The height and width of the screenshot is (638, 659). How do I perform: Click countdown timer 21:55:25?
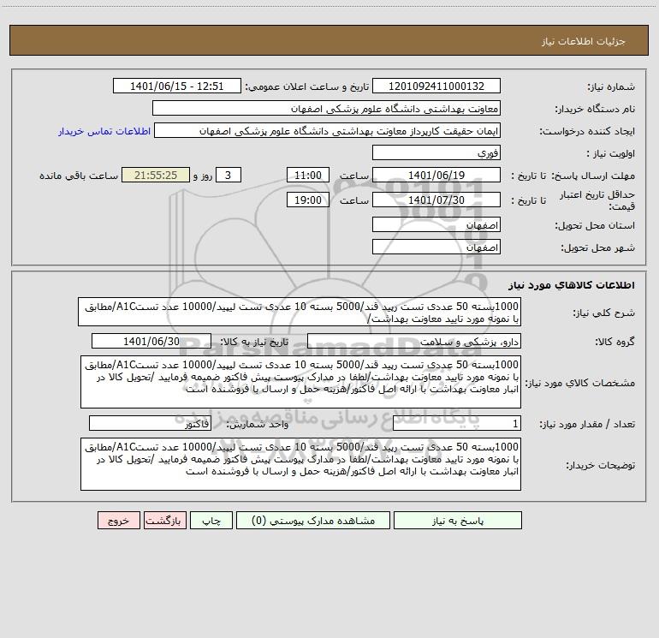click(156, 175)
